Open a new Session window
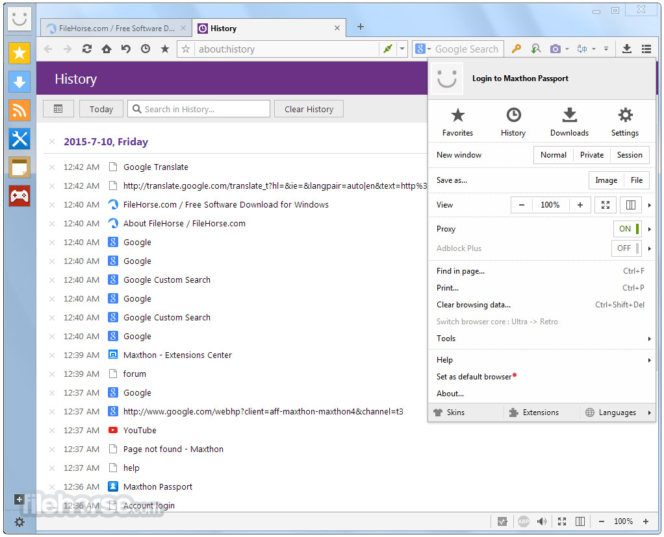This screenshot has height=537, width=664. 630,155
